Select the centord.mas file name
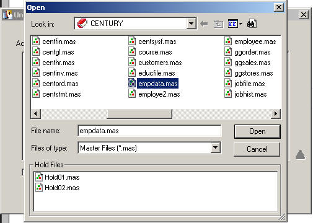The width and height of the screenshot is (313, 223). click(x=60, y=84)
